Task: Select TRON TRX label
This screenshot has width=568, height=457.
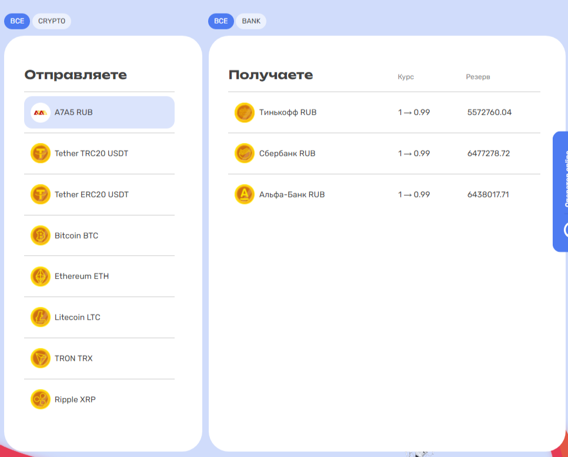Action: tap(73, 358)
